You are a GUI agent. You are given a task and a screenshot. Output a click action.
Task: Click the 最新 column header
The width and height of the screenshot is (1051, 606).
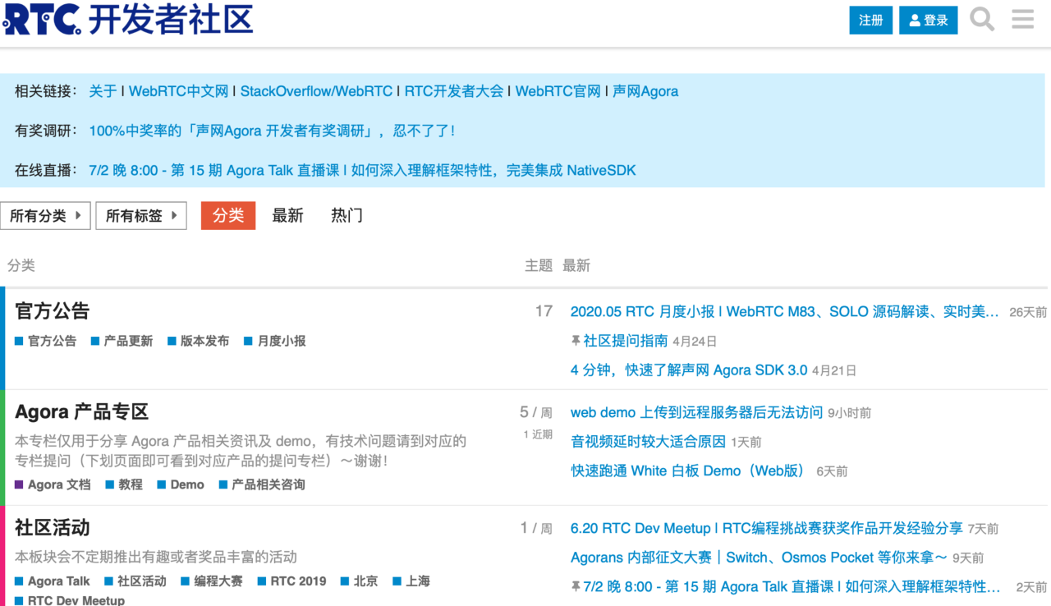[x=576, y=265]
